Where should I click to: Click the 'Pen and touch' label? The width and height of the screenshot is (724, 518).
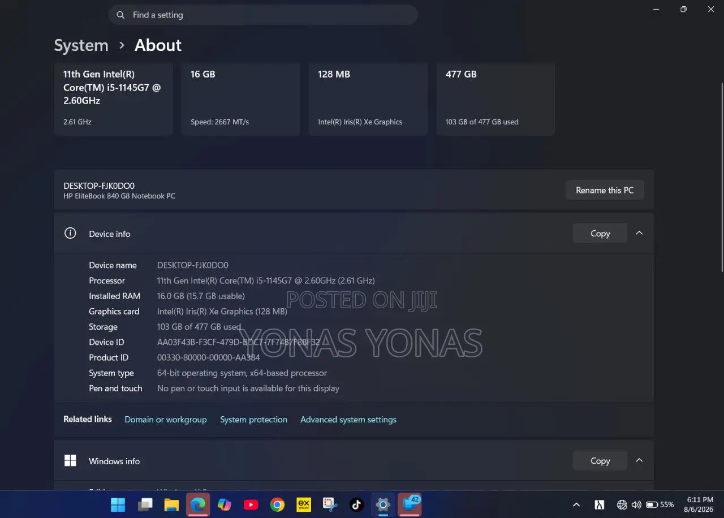pyautogui.click(x=115, y=389)
